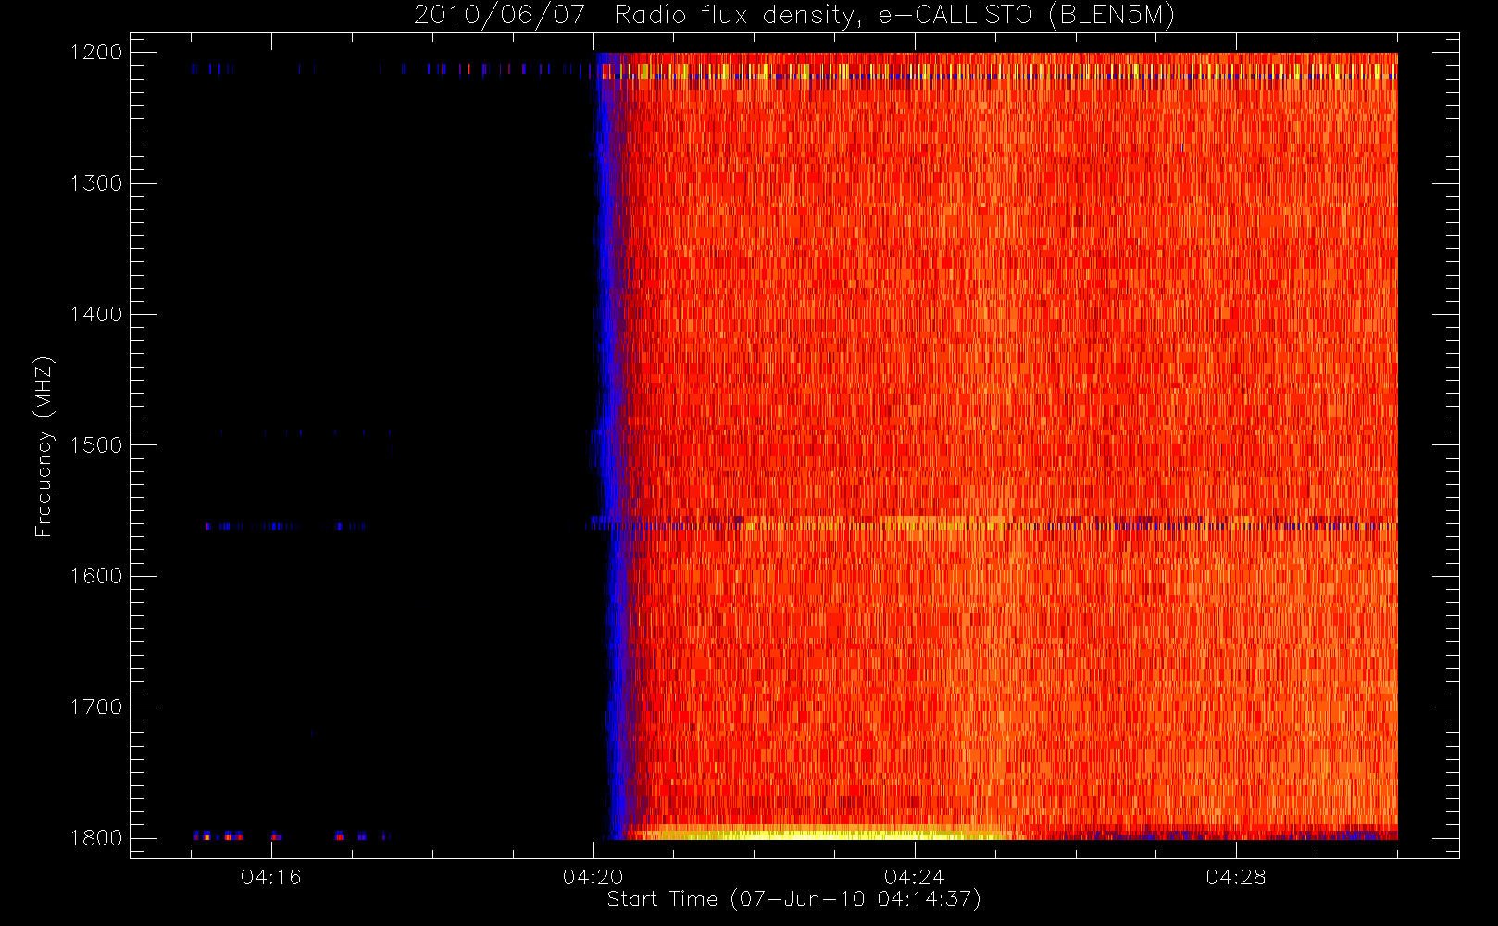Click the Start Time axis label
This screenshot has height=926, width=1498.
(x=793, y=898)
